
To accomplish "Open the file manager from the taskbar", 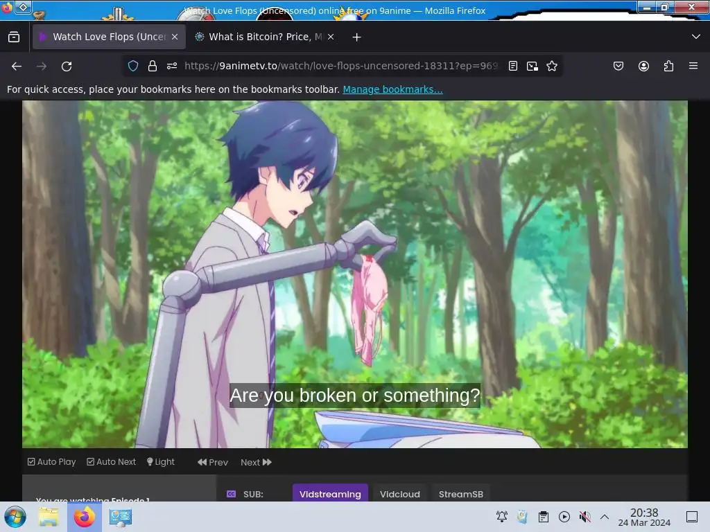I will (x=49, y=517).
